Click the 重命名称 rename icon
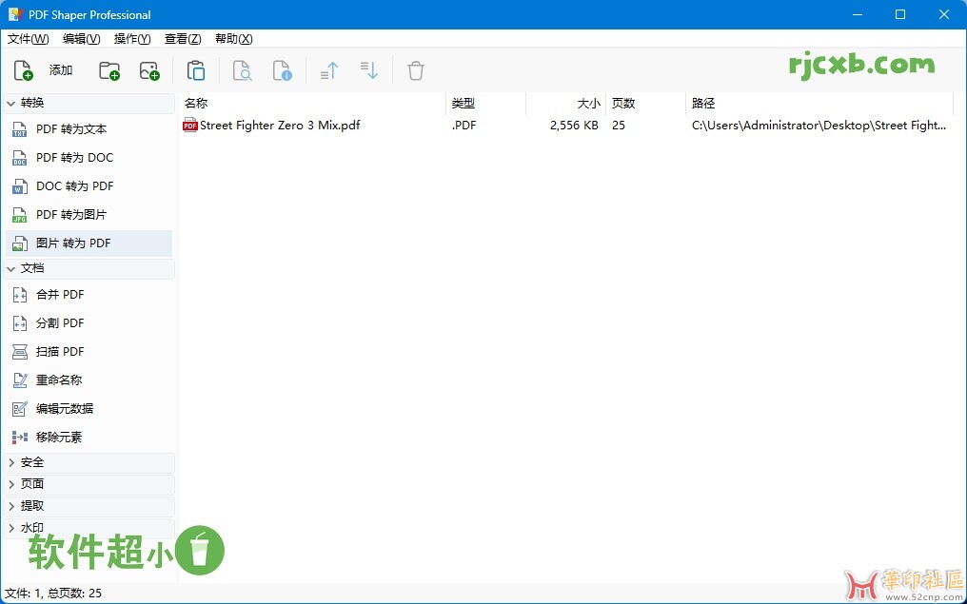The height and width of the screenshot is (604, 967). [x=20, y=380]
